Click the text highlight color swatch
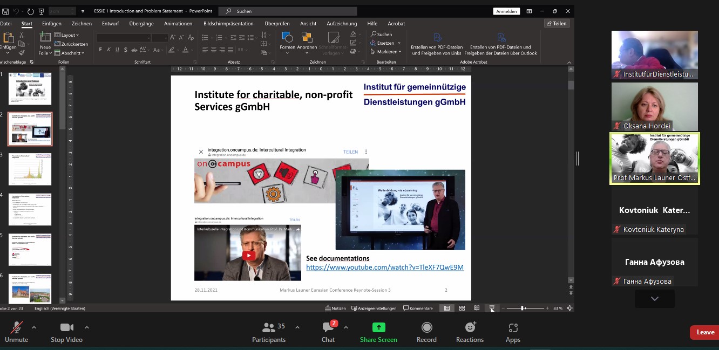This screenshot has width=719, height=350. coord(172,50)
